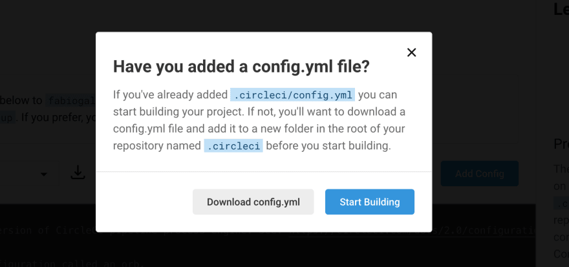Image resolution: width=569 pixels, height=267 pixels.
Task: Open the dimmed 2.0/configuration link in editor
Action: click(412, 231)
